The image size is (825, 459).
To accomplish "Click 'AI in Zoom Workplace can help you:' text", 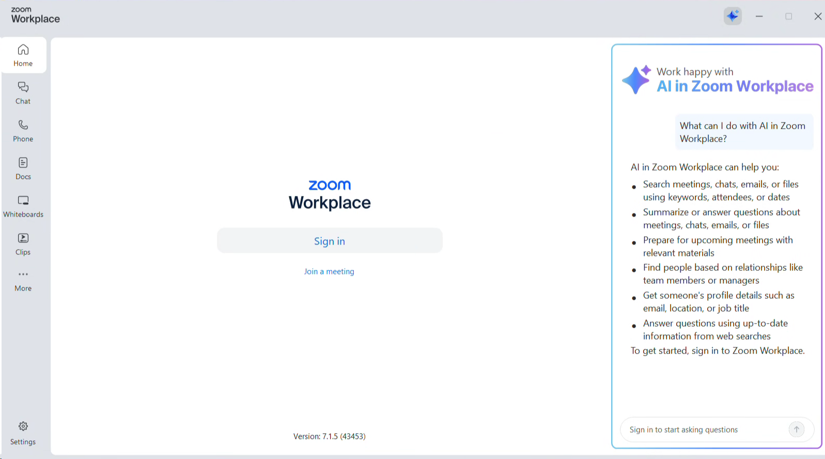I will (x=705, y=167).
